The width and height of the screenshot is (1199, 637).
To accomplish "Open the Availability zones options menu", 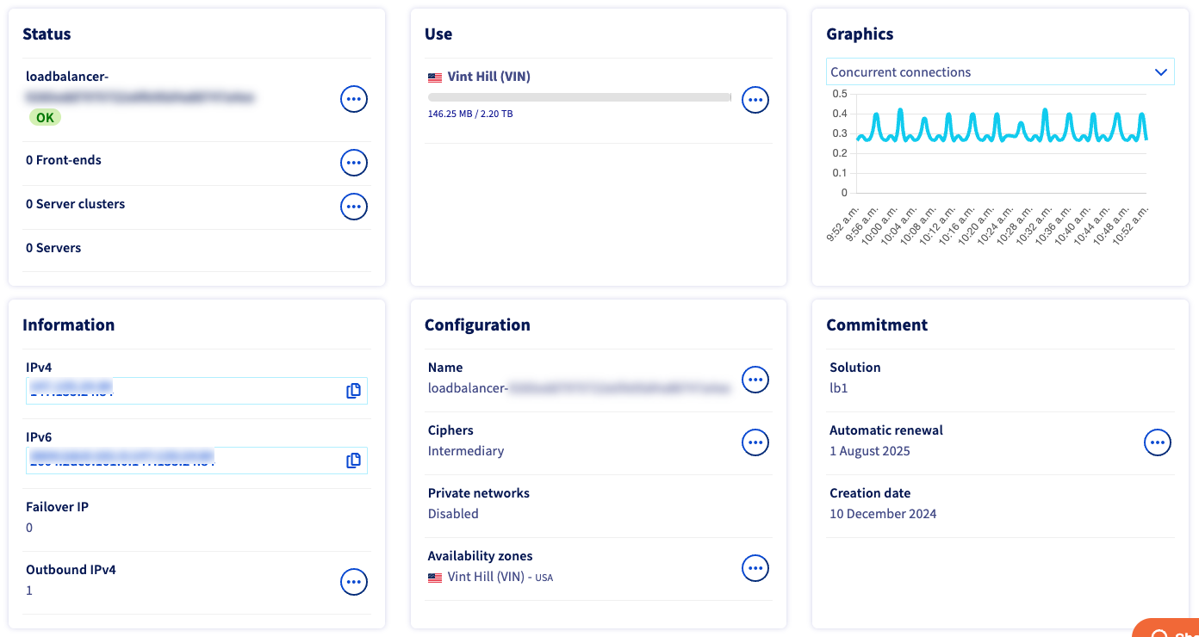I will 755,567.
